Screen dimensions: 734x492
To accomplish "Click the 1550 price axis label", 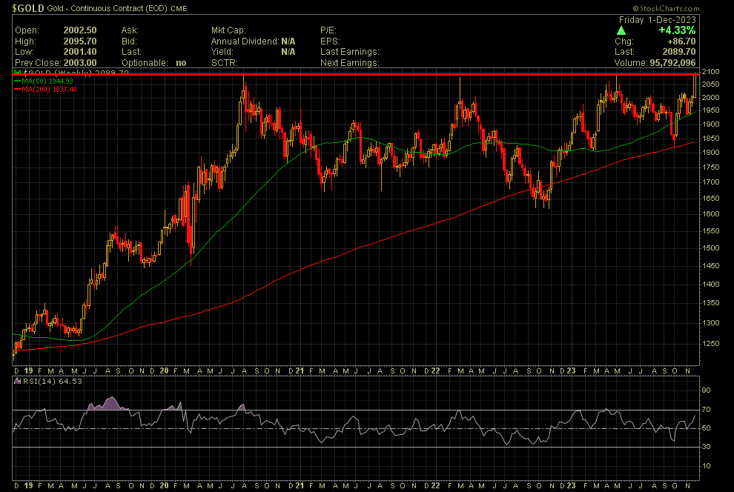I will 710,230.
